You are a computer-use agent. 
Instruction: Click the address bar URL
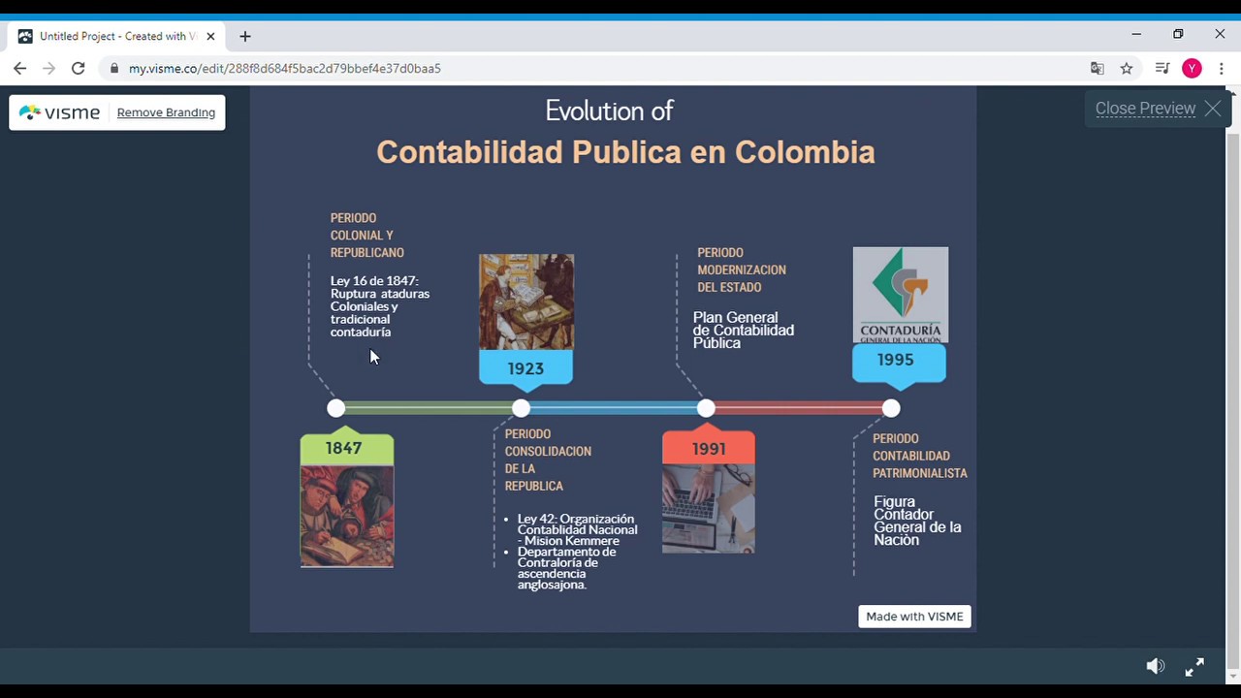(285, 68)
